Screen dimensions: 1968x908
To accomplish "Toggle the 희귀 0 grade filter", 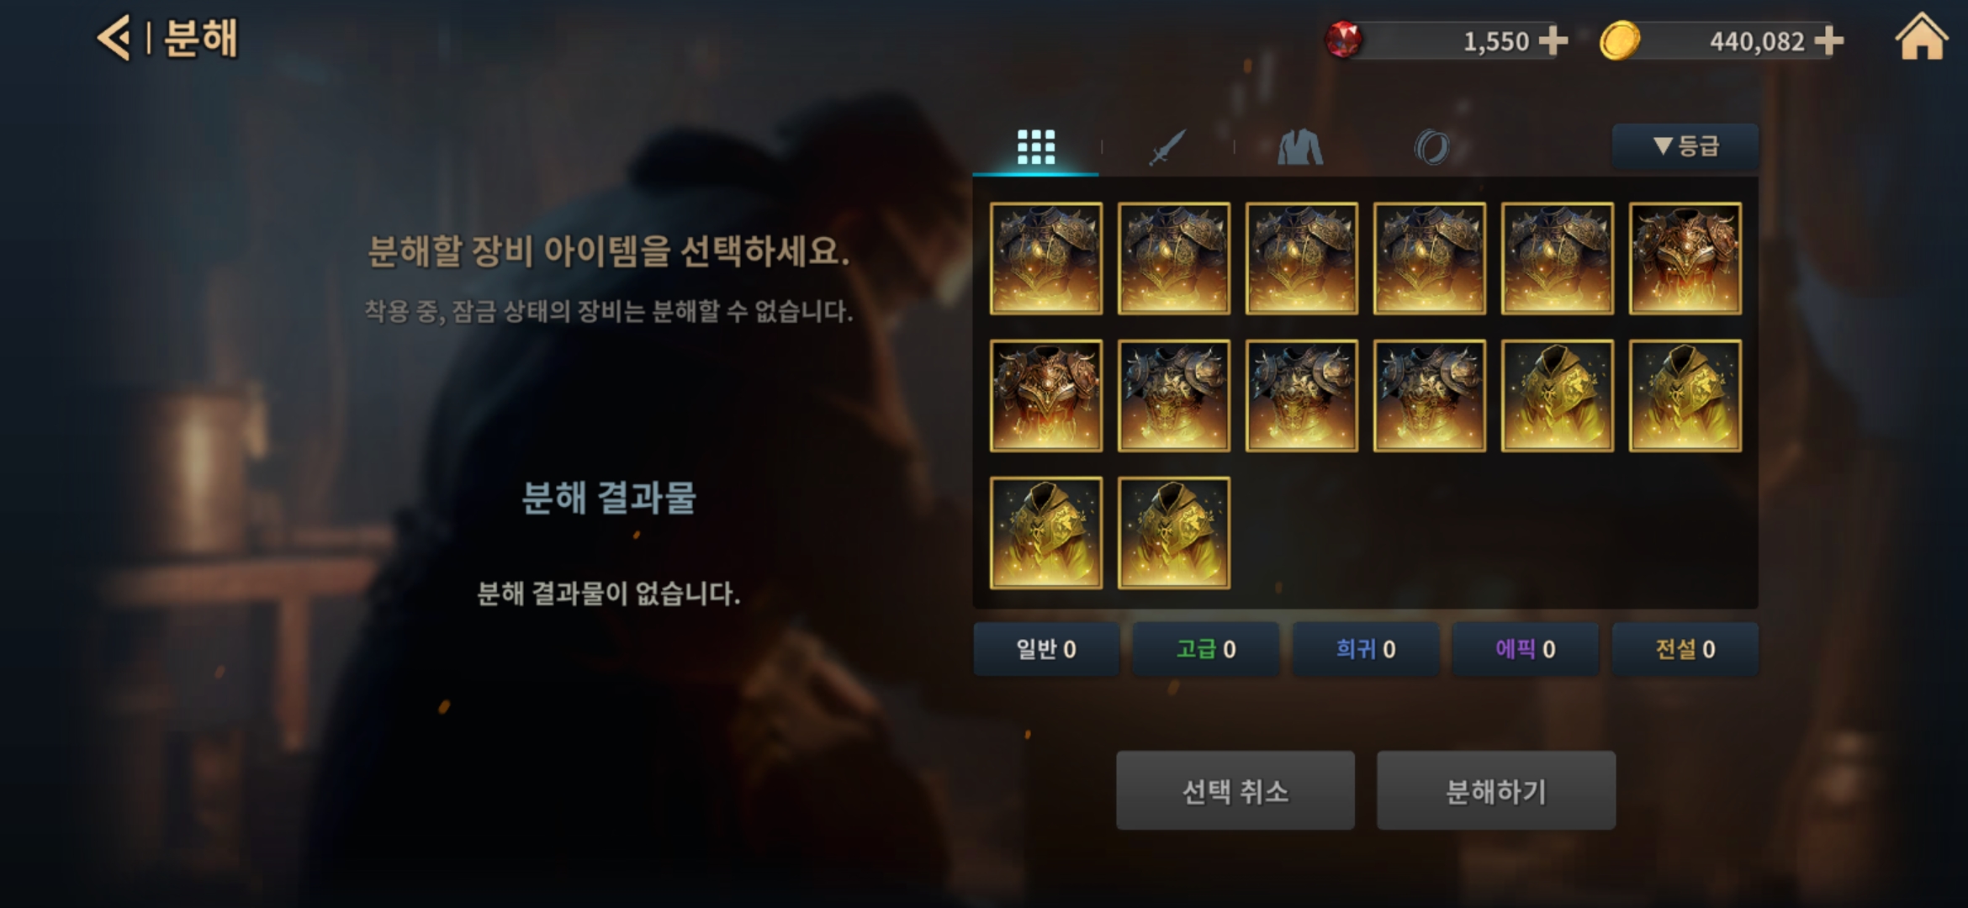I will click(x=1365, y=649).
